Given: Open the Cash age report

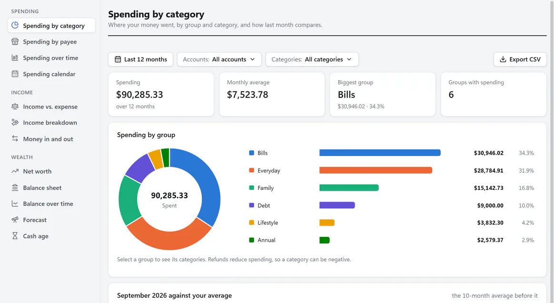Looking at the screenshot, I should coord(51,236).
